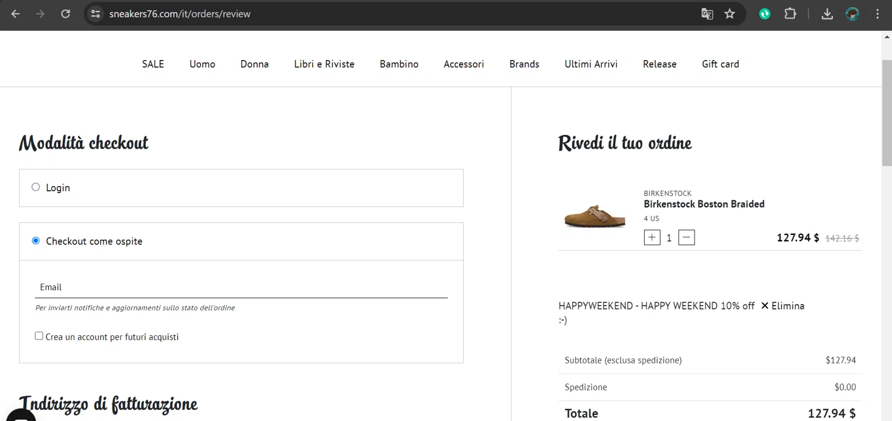
Task: Select the Login radio option
Action: 36,187
